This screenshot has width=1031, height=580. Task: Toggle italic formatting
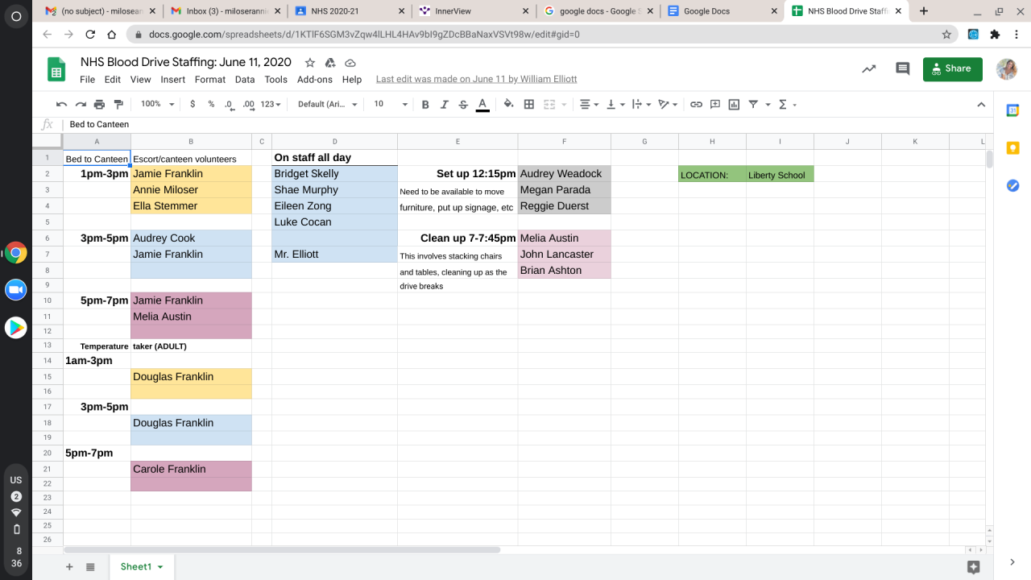(445, 104)
